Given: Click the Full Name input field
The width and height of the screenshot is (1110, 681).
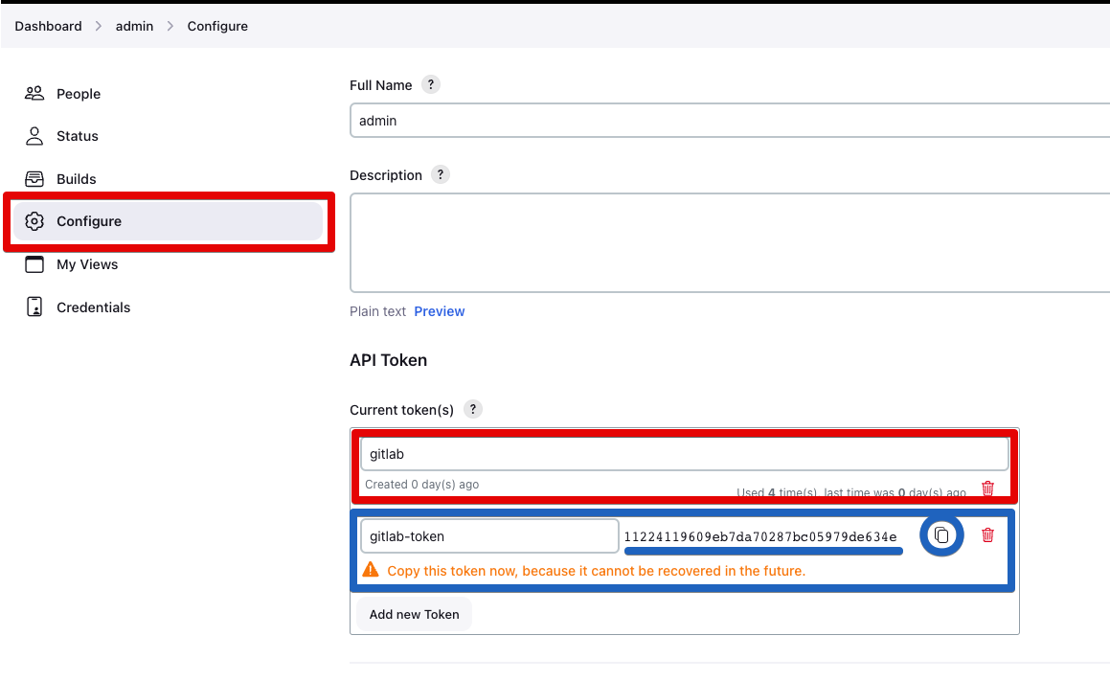Looking at the screenshot, I should click(x=728, y=121).
